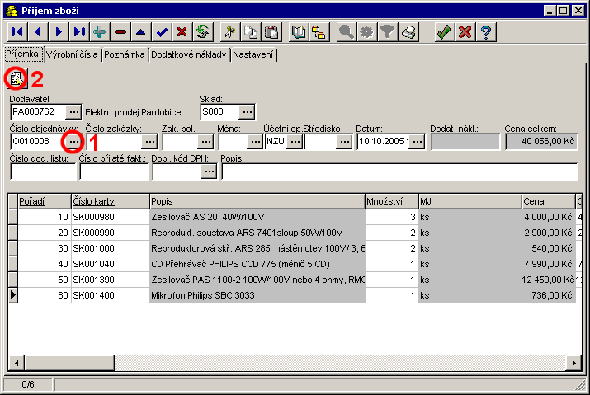
Task: Switch to the Výrobní čísla tab
Action: 72,54
